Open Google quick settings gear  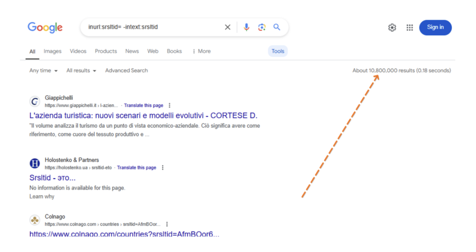pos(392,27)
